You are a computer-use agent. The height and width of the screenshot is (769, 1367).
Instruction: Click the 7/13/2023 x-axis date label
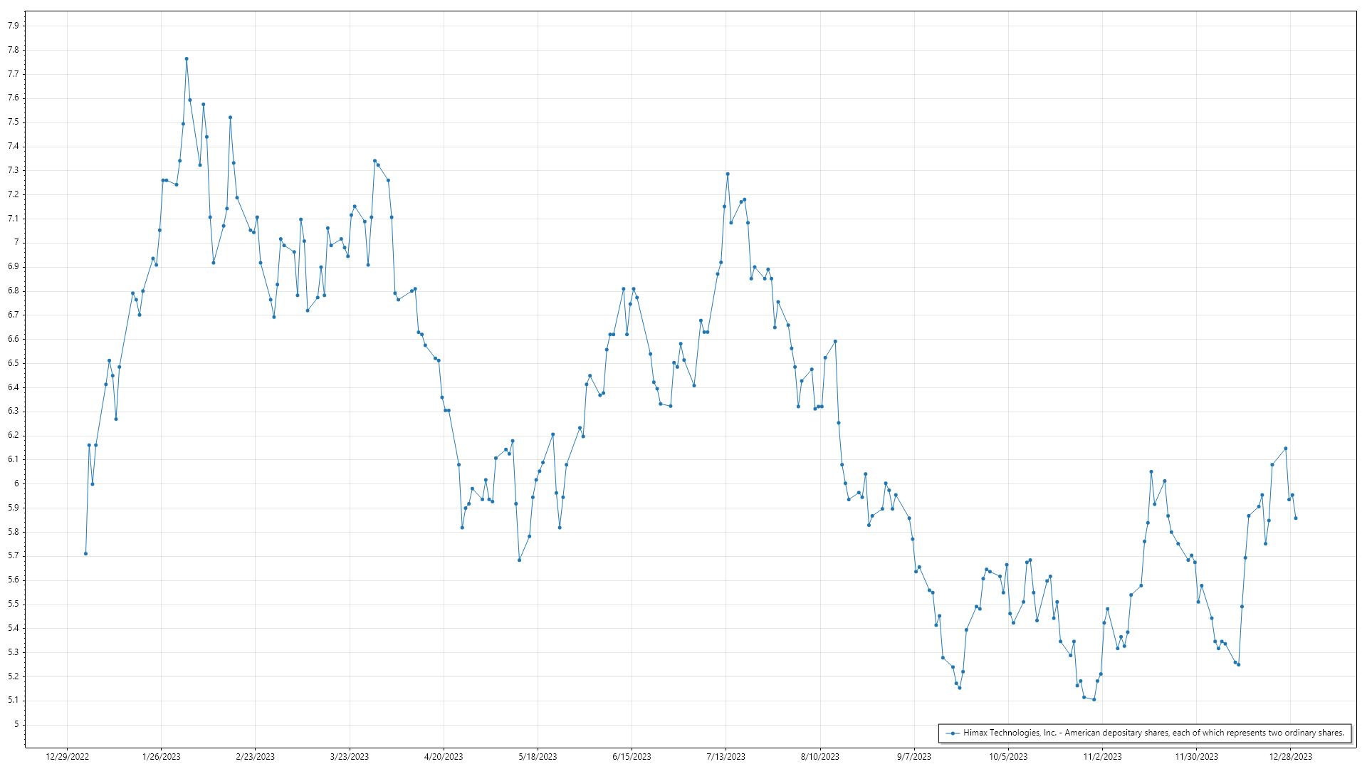point(726,757)
